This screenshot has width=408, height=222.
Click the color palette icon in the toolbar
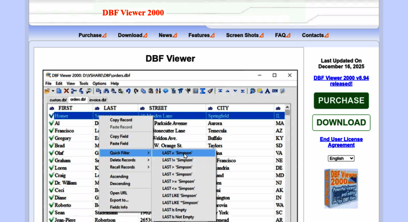(x=253, y=91)
